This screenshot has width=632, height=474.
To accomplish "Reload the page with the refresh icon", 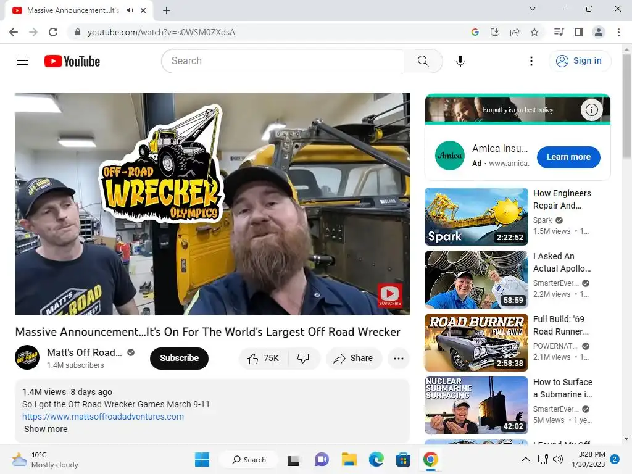I will [x=53, y=32].
